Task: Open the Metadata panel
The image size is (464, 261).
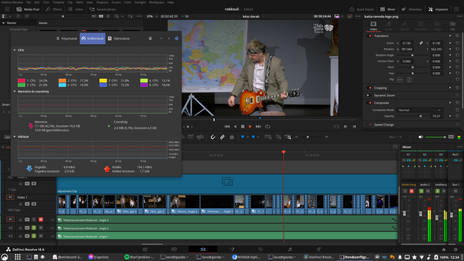Action: [x=411, y=9]
